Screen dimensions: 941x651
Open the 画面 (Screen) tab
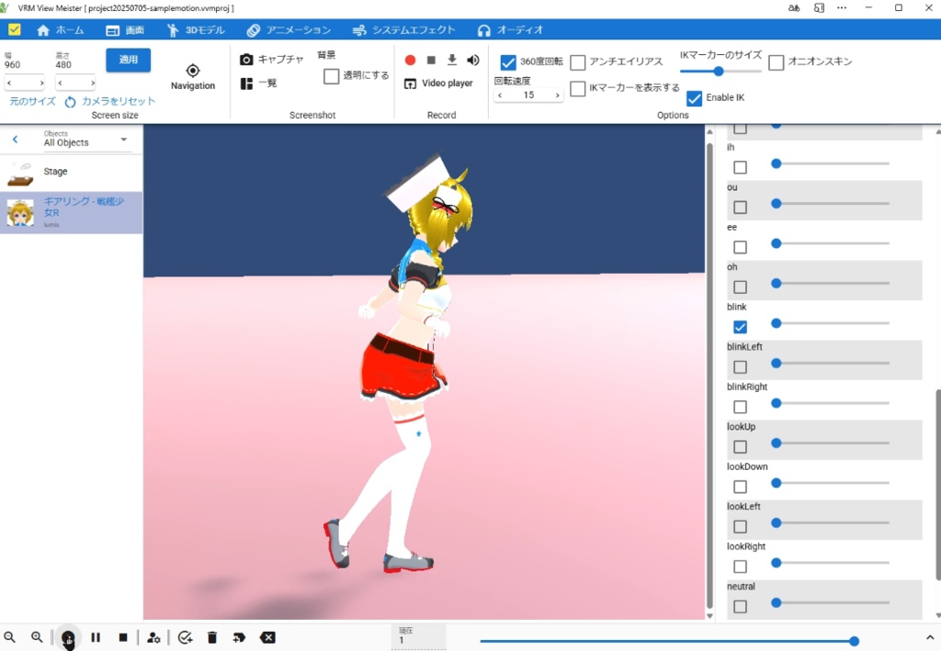click(125, 30)
